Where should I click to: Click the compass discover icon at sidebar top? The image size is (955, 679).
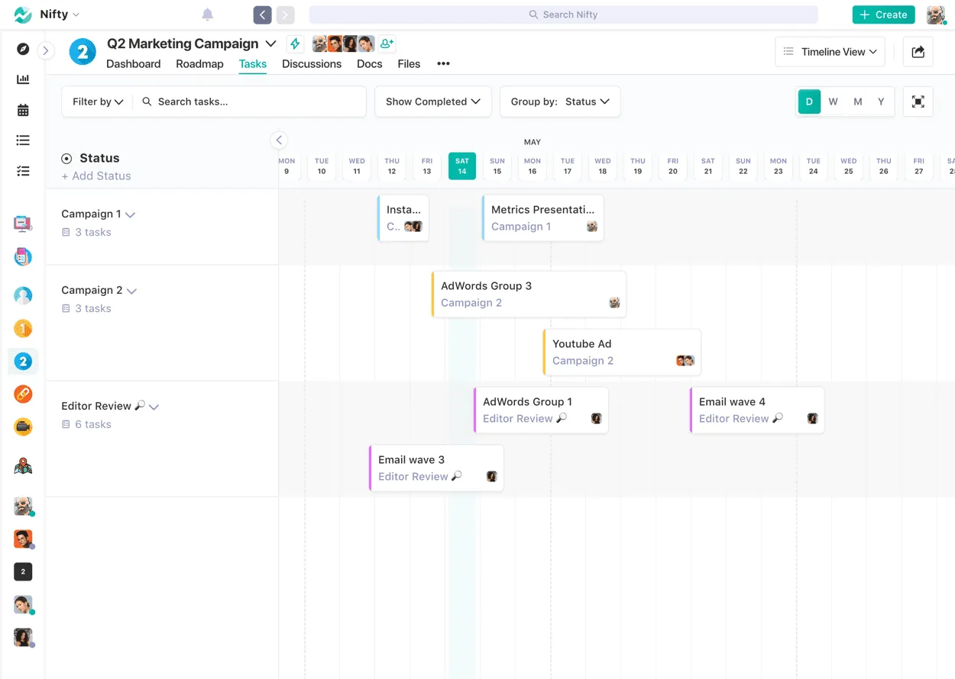click(x=23, y=49)
